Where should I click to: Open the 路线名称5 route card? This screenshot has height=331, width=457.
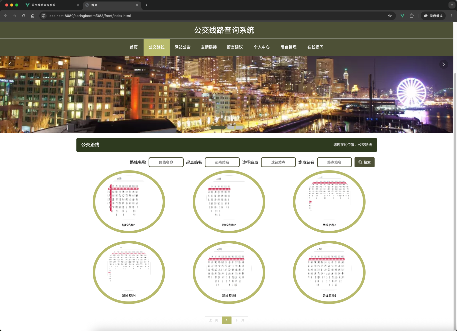pyautogui.click(x=229, y=272)
